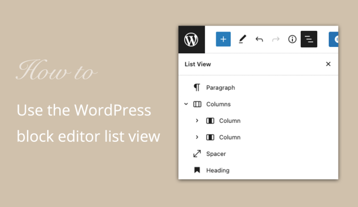This screenshot has height=207, width=358.
Task: Open the block inserter plus button
Action: 223,39
